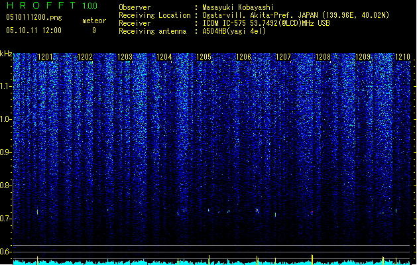Screen dimensions: 417x265
Task: Click the 1207 time marker
Action: click(283, 57)
